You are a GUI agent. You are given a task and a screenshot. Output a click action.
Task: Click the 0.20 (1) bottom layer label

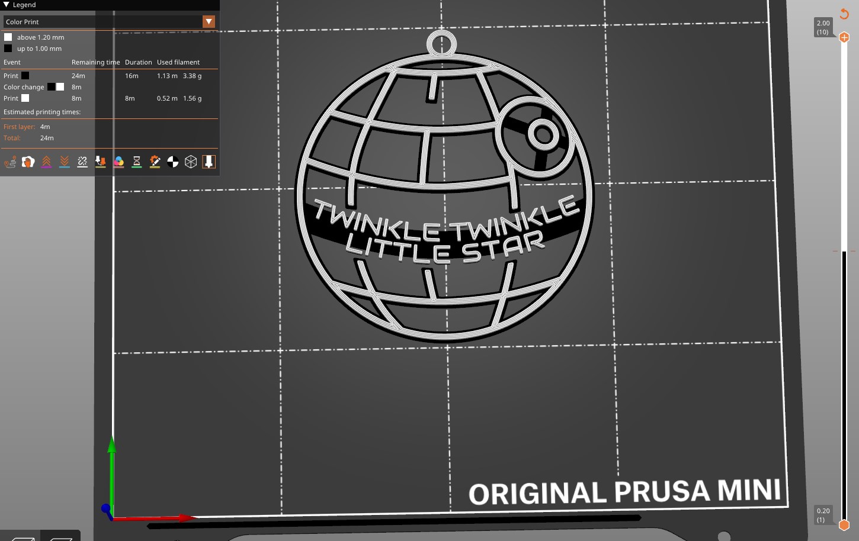(x=823, y=515)
